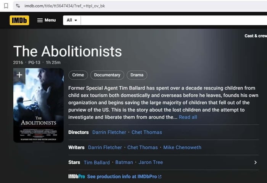Open the All search category dropdown

pos(72,20)
